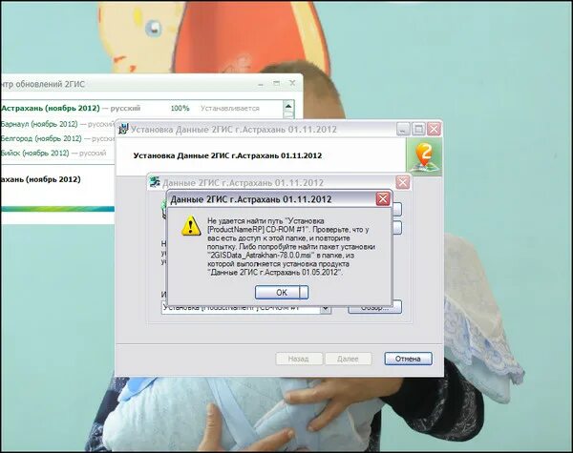The image size is (573, 453).
Task: Click the installer title bar icon of the Установка window
Action: pos(123,129)
